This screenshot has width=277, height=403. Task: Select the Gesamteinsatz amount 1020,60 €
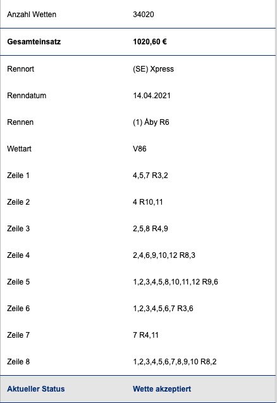point(150,42)
